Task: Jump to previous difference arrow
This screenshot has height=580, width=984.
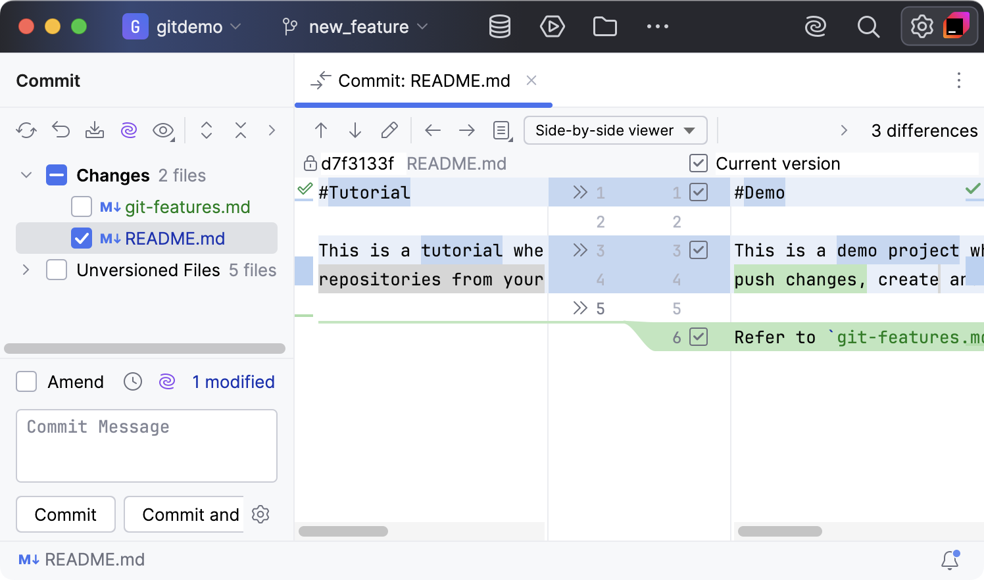Action: [x=321, y=130]
